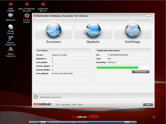Click the Archive plugins row label
This screenshot has height=124, width=166.
click(x=43, y=66)
